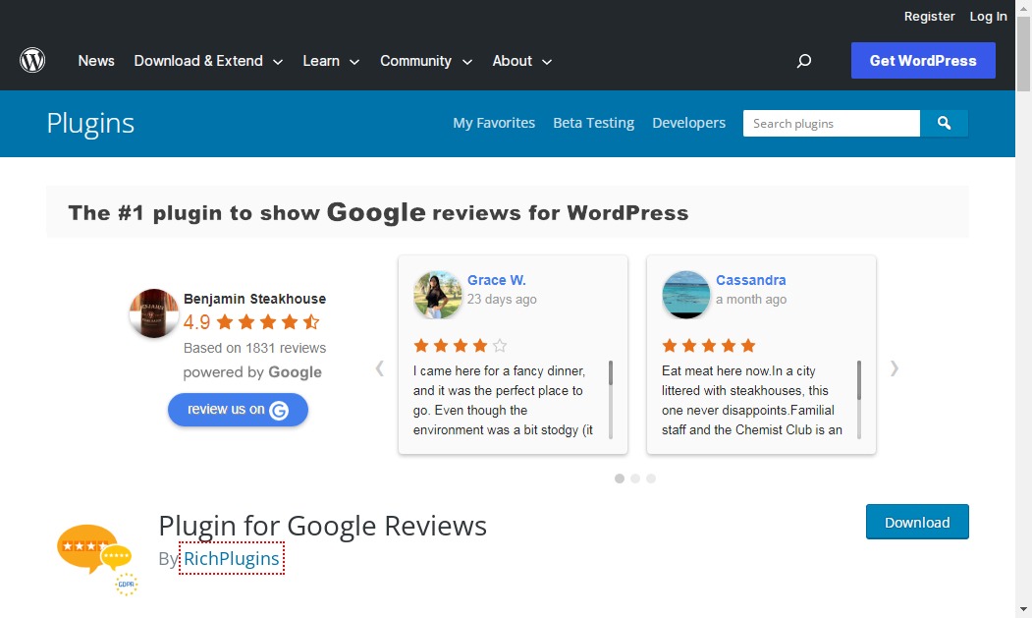Open Beta Testing link
Screen dimensions: 1032x618
click(594, 123)
